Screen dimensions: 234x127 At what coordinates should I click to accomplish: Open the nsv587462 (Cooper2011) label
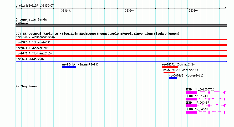[181, 70]
